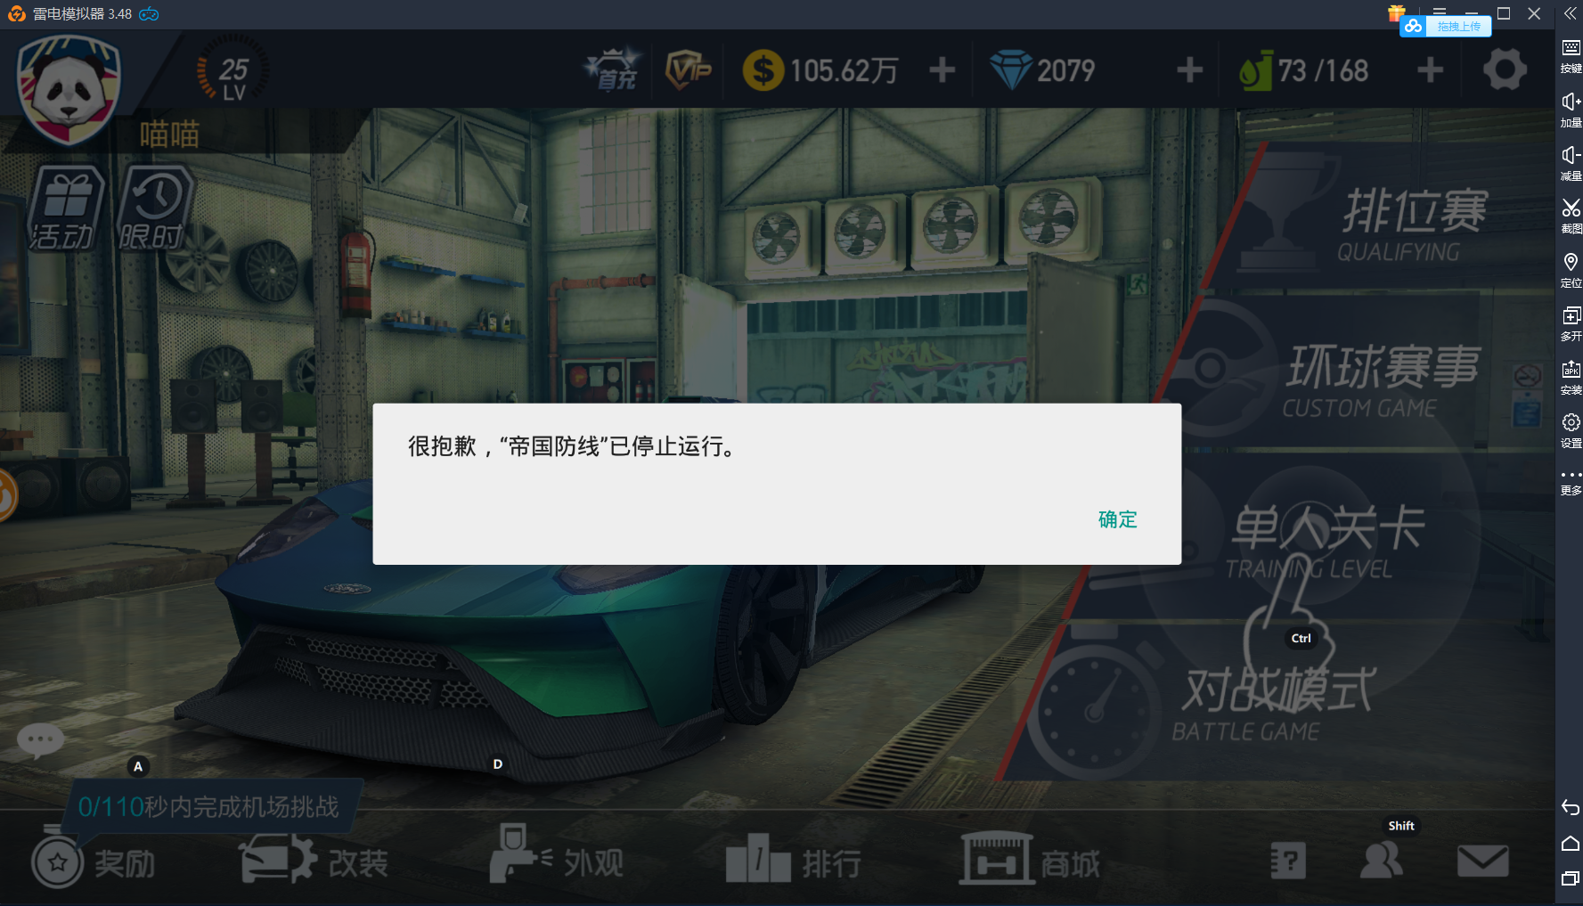
Task: Open the mail envelope icon
Action: tap(1482, 861)
